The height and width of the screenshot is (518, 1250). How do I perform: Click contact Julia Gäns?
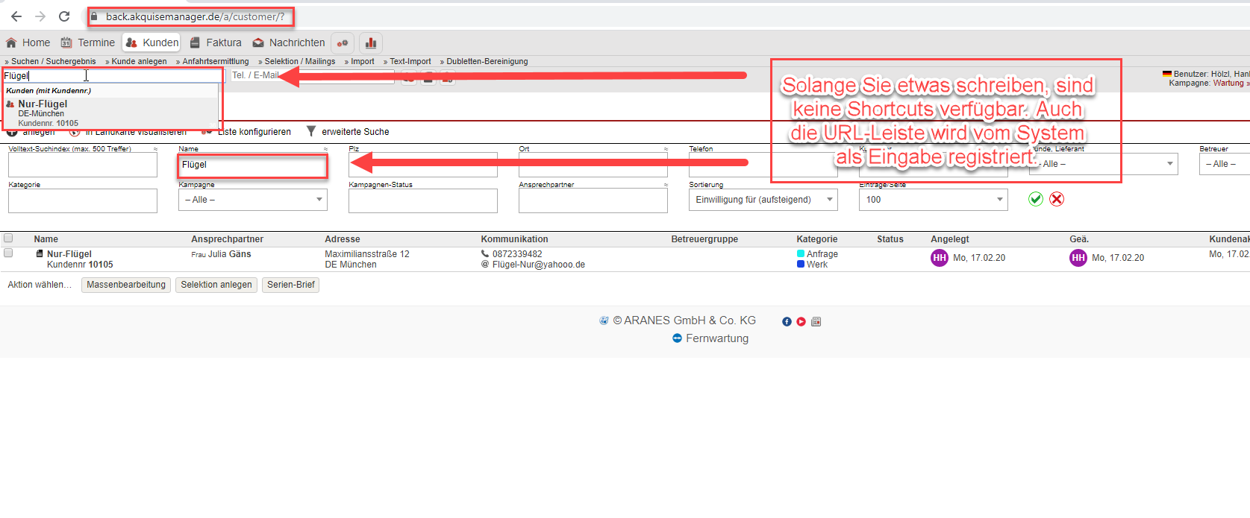pos(229,254)
